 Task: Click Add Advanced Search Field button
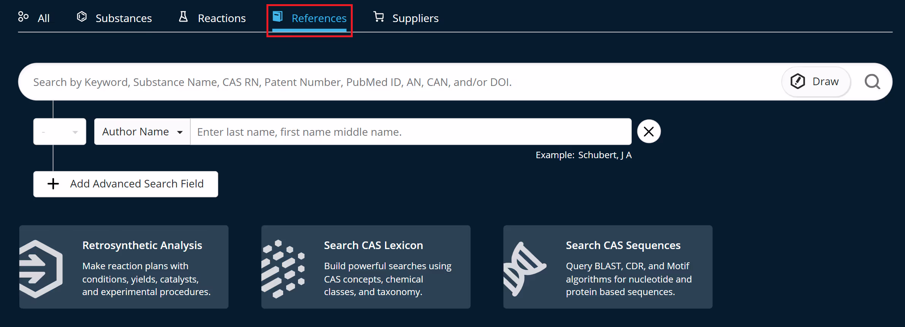[126, 184]
